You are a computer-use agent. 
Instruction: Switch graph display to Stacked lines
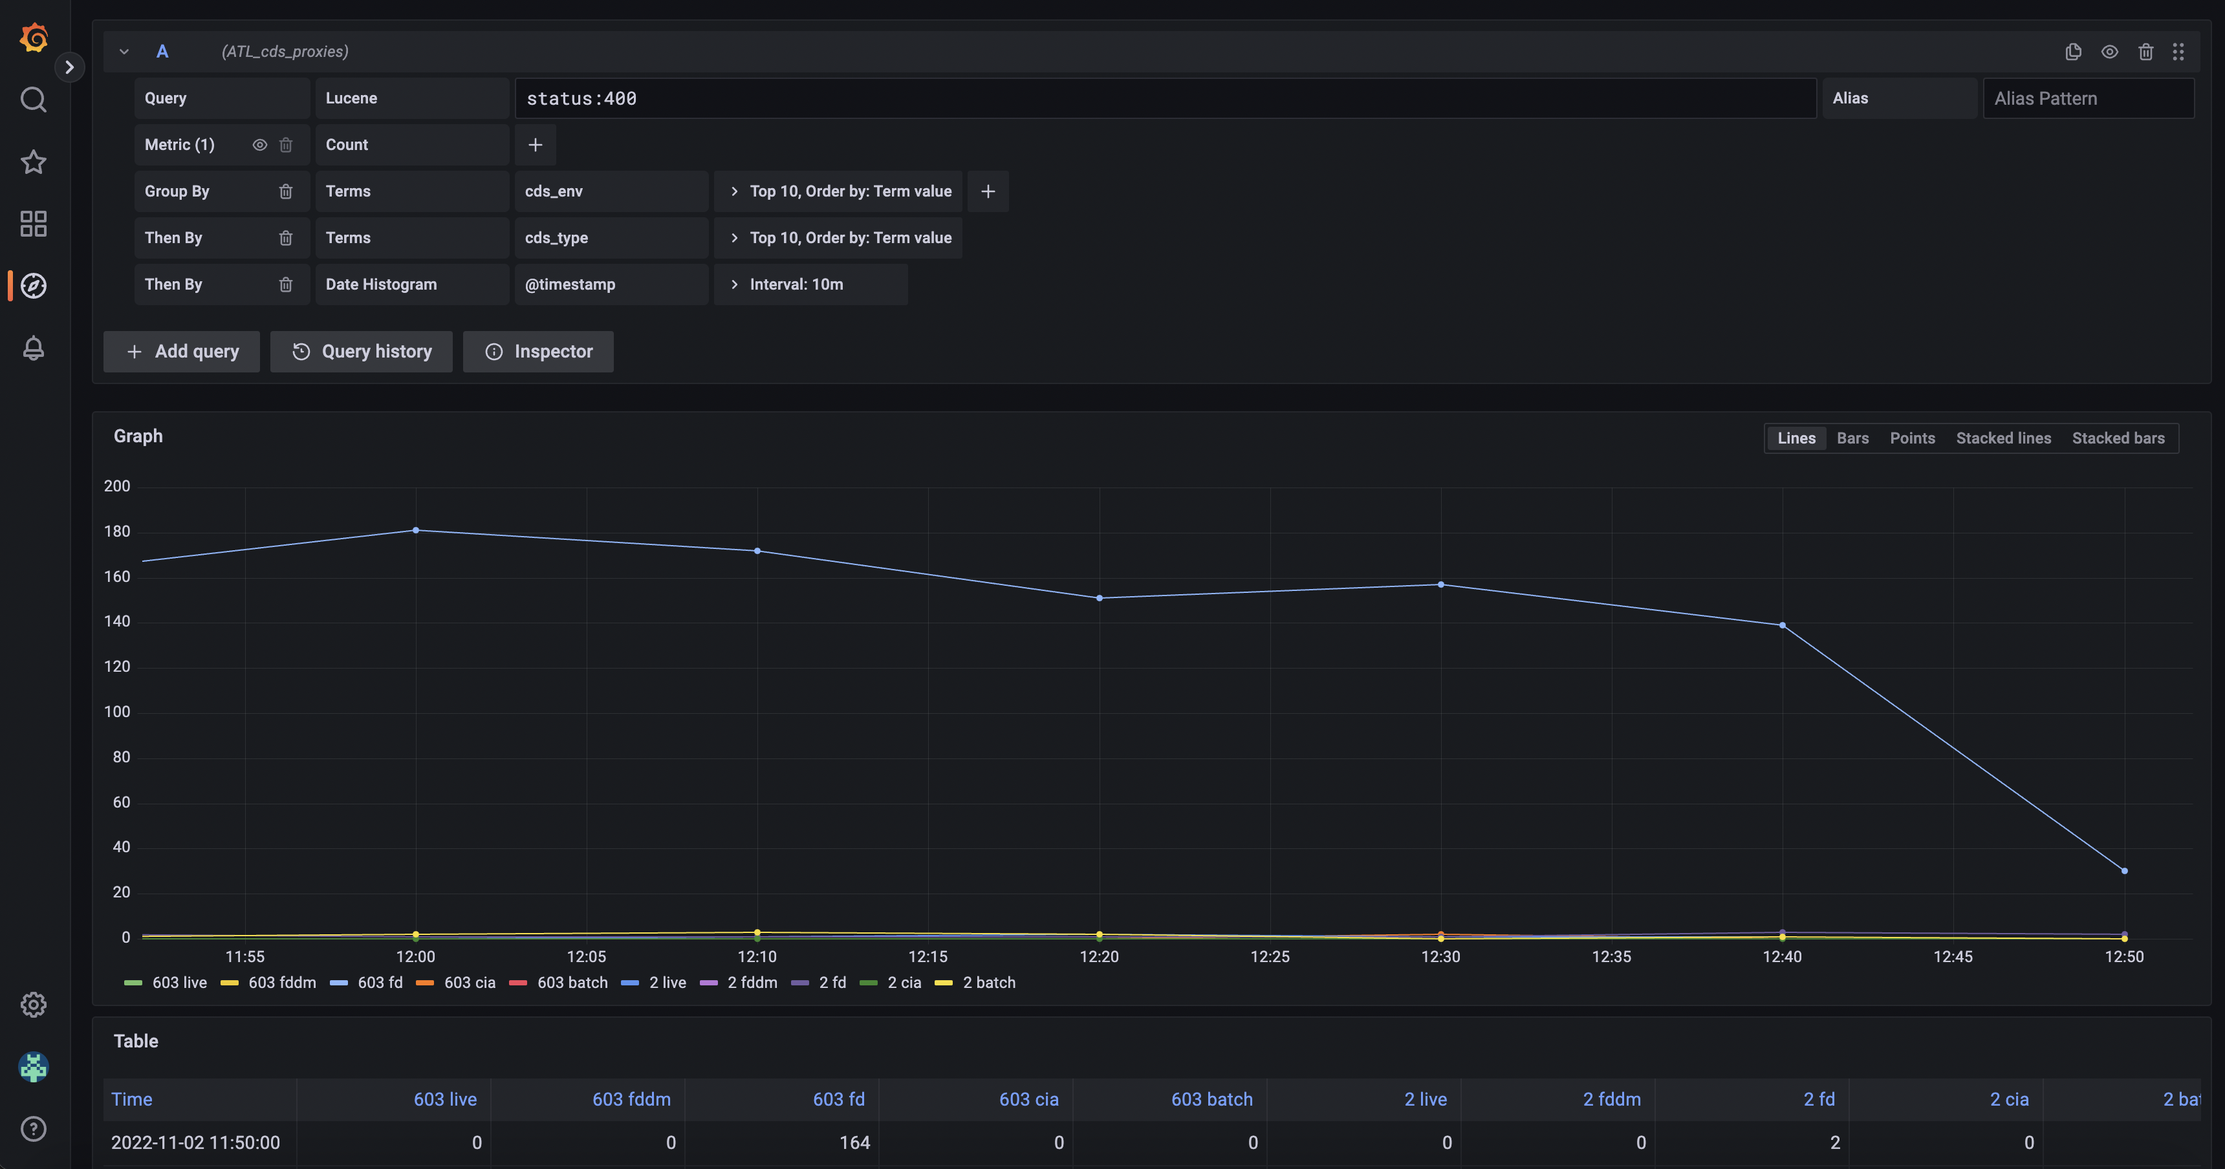(2003, 438)
